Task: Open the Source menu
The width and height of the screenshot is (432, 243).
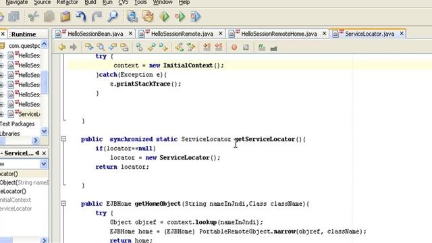Action: [x=42, y=3]
